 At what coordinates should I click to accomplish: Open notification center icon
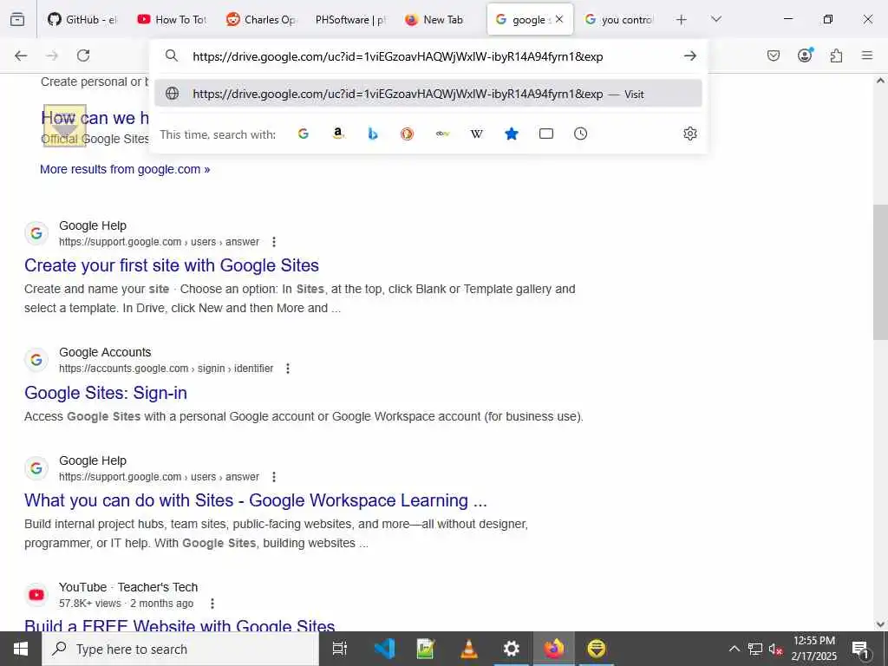click(861, 649)
